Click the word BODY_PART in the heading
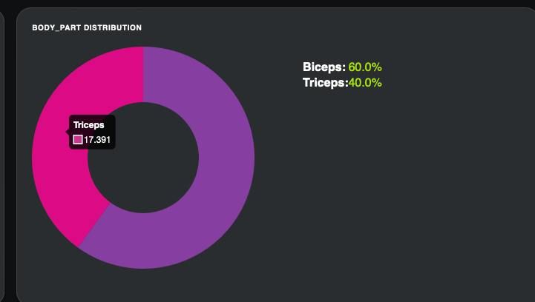Viewport: 535px width, 302px height. pyautogui.click(x=56, y=27)
